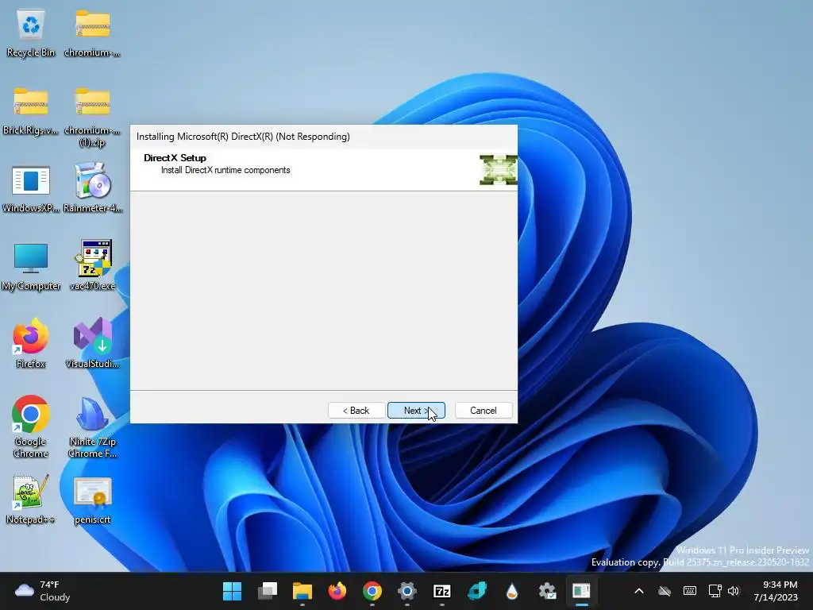This screenshot has width=813, height=610.
Task: Show hidden system tray icons
Action: (x=639, y=591)
